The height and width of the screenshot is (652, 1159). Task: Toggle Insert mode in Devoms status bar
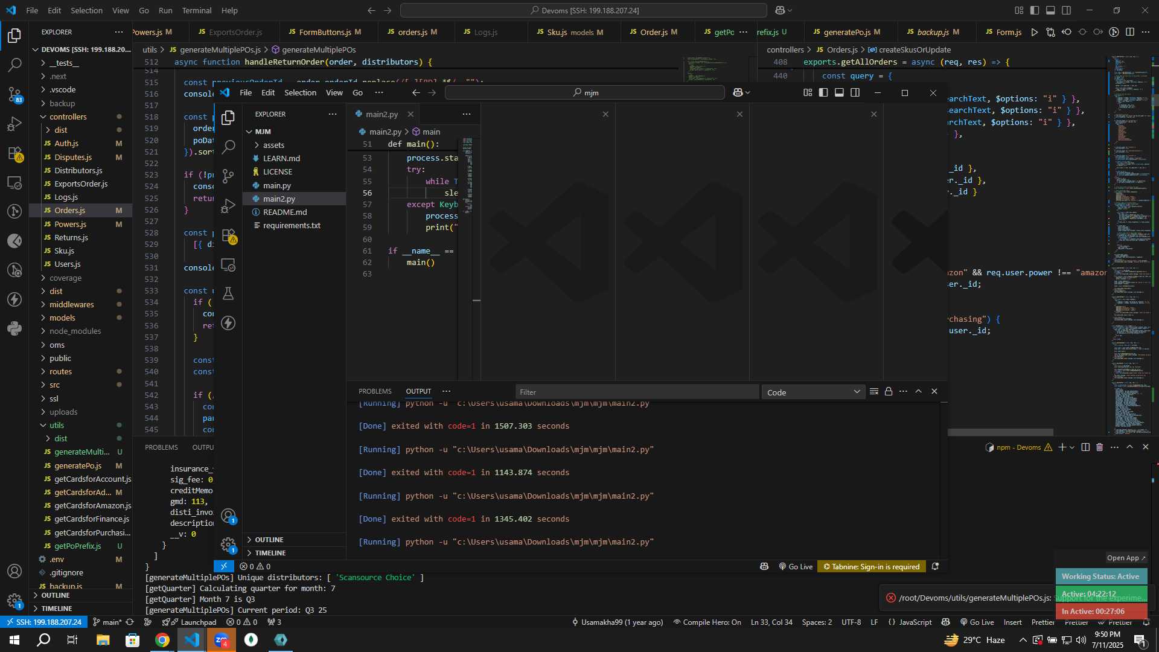tap(1012, 622)
